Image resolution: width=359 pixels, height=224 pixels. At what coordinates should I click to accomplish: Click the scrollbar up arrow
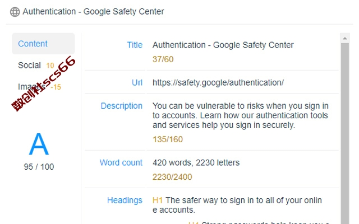345,39
